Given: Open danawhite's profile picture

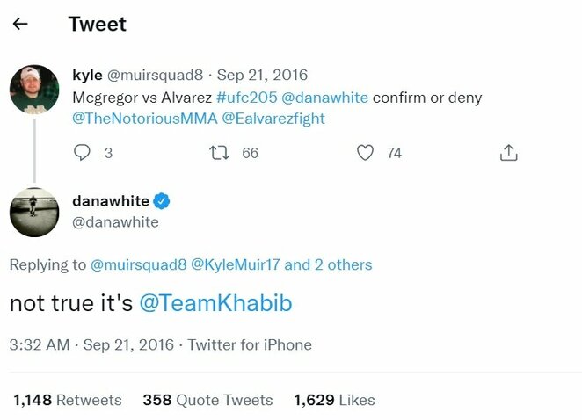Looking at the screenshot, I should coord(33,213).
